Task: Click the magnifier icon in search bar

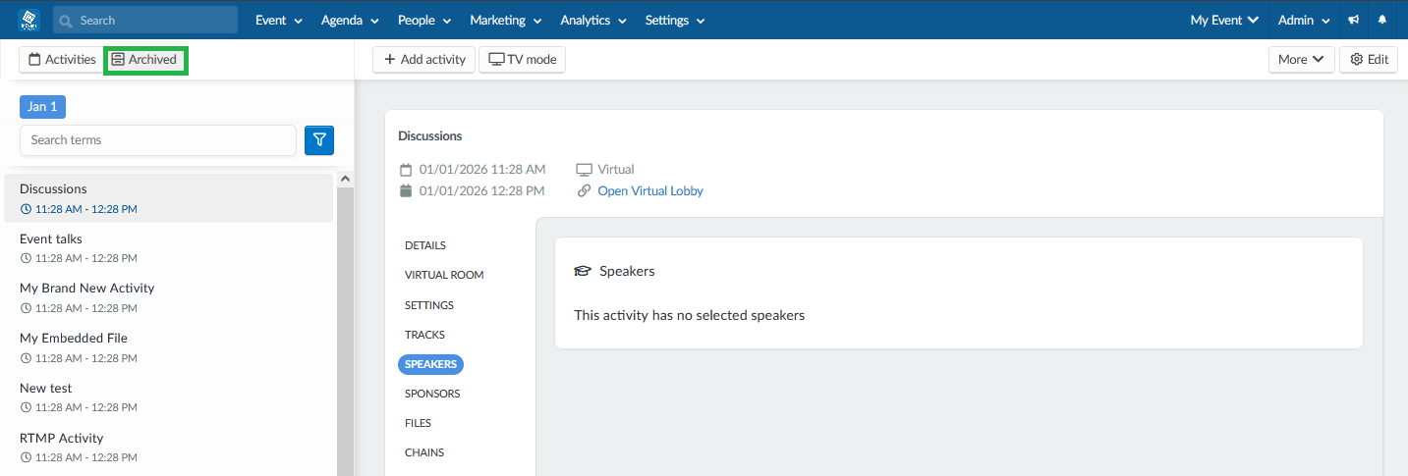Action: click(x=67, y=21)
